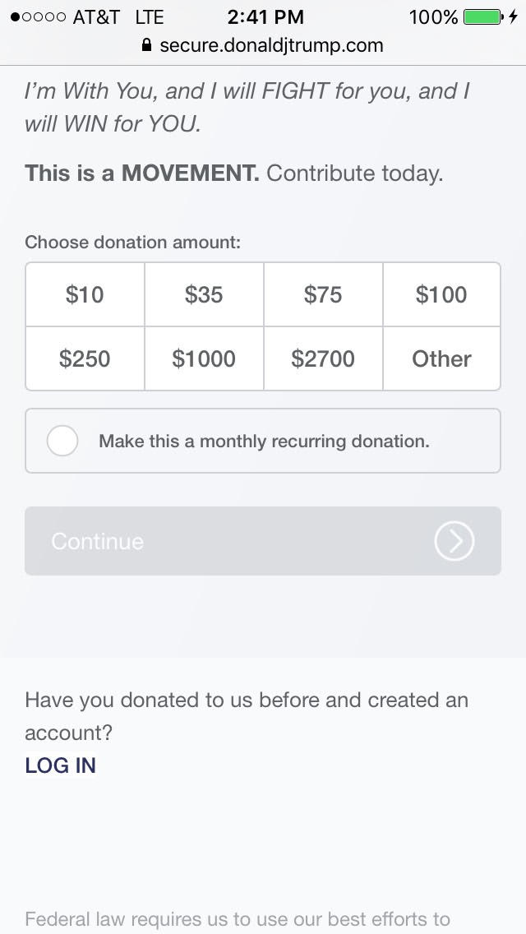Select Other donation amount
The height and width of the screenshot is (934, 526).
pyautogui.click(x=441, y=358)
